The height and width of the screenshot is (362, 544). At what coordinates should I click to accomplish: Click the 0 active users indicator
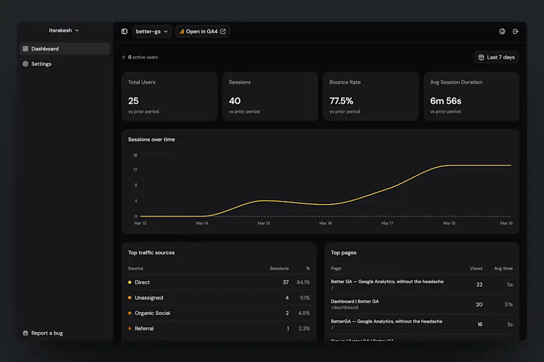click(x=140, y=57)
